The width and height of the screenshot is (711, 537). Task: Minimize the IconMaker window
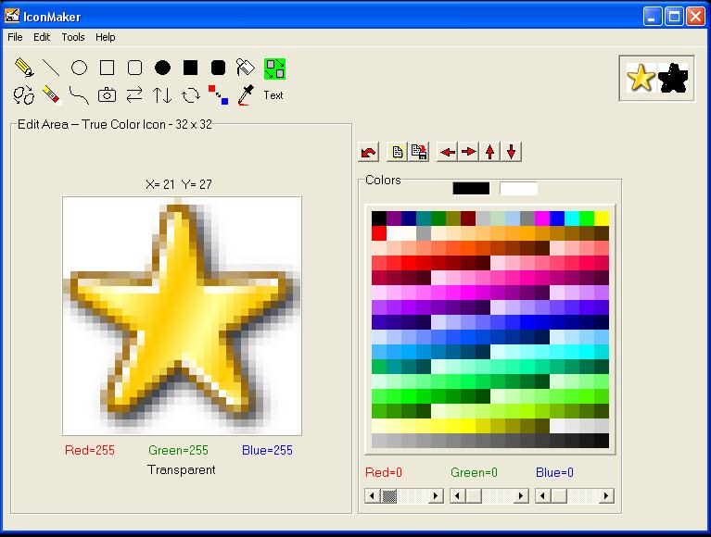coord(653,17)
